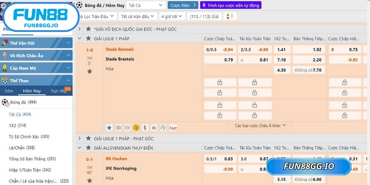
Task: Click the Fast bet icon
Action: [173, 128]
